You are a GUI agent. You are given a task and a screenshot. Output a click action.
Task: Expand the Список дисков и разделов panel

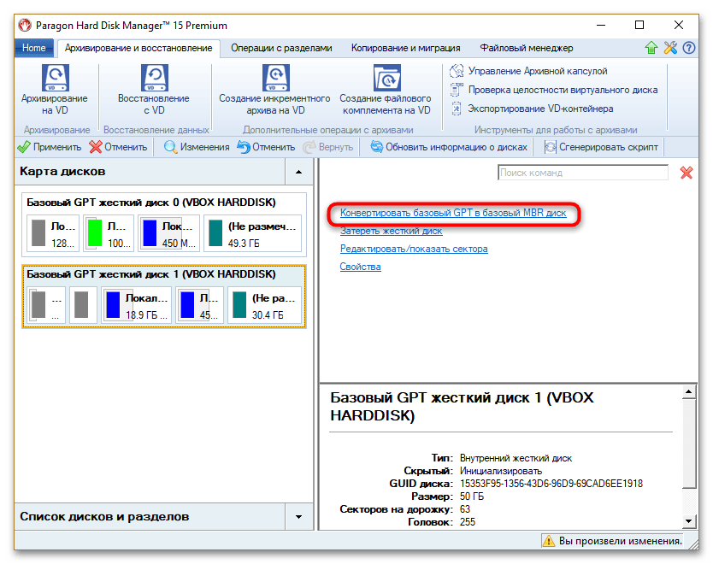[298, 516]
